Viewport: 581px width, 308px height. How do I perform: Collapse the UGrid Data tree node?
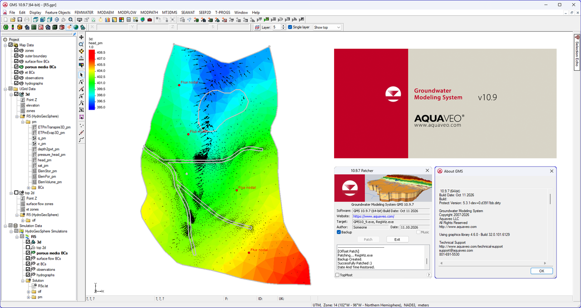pyautogui.click(x=5, y=89)
